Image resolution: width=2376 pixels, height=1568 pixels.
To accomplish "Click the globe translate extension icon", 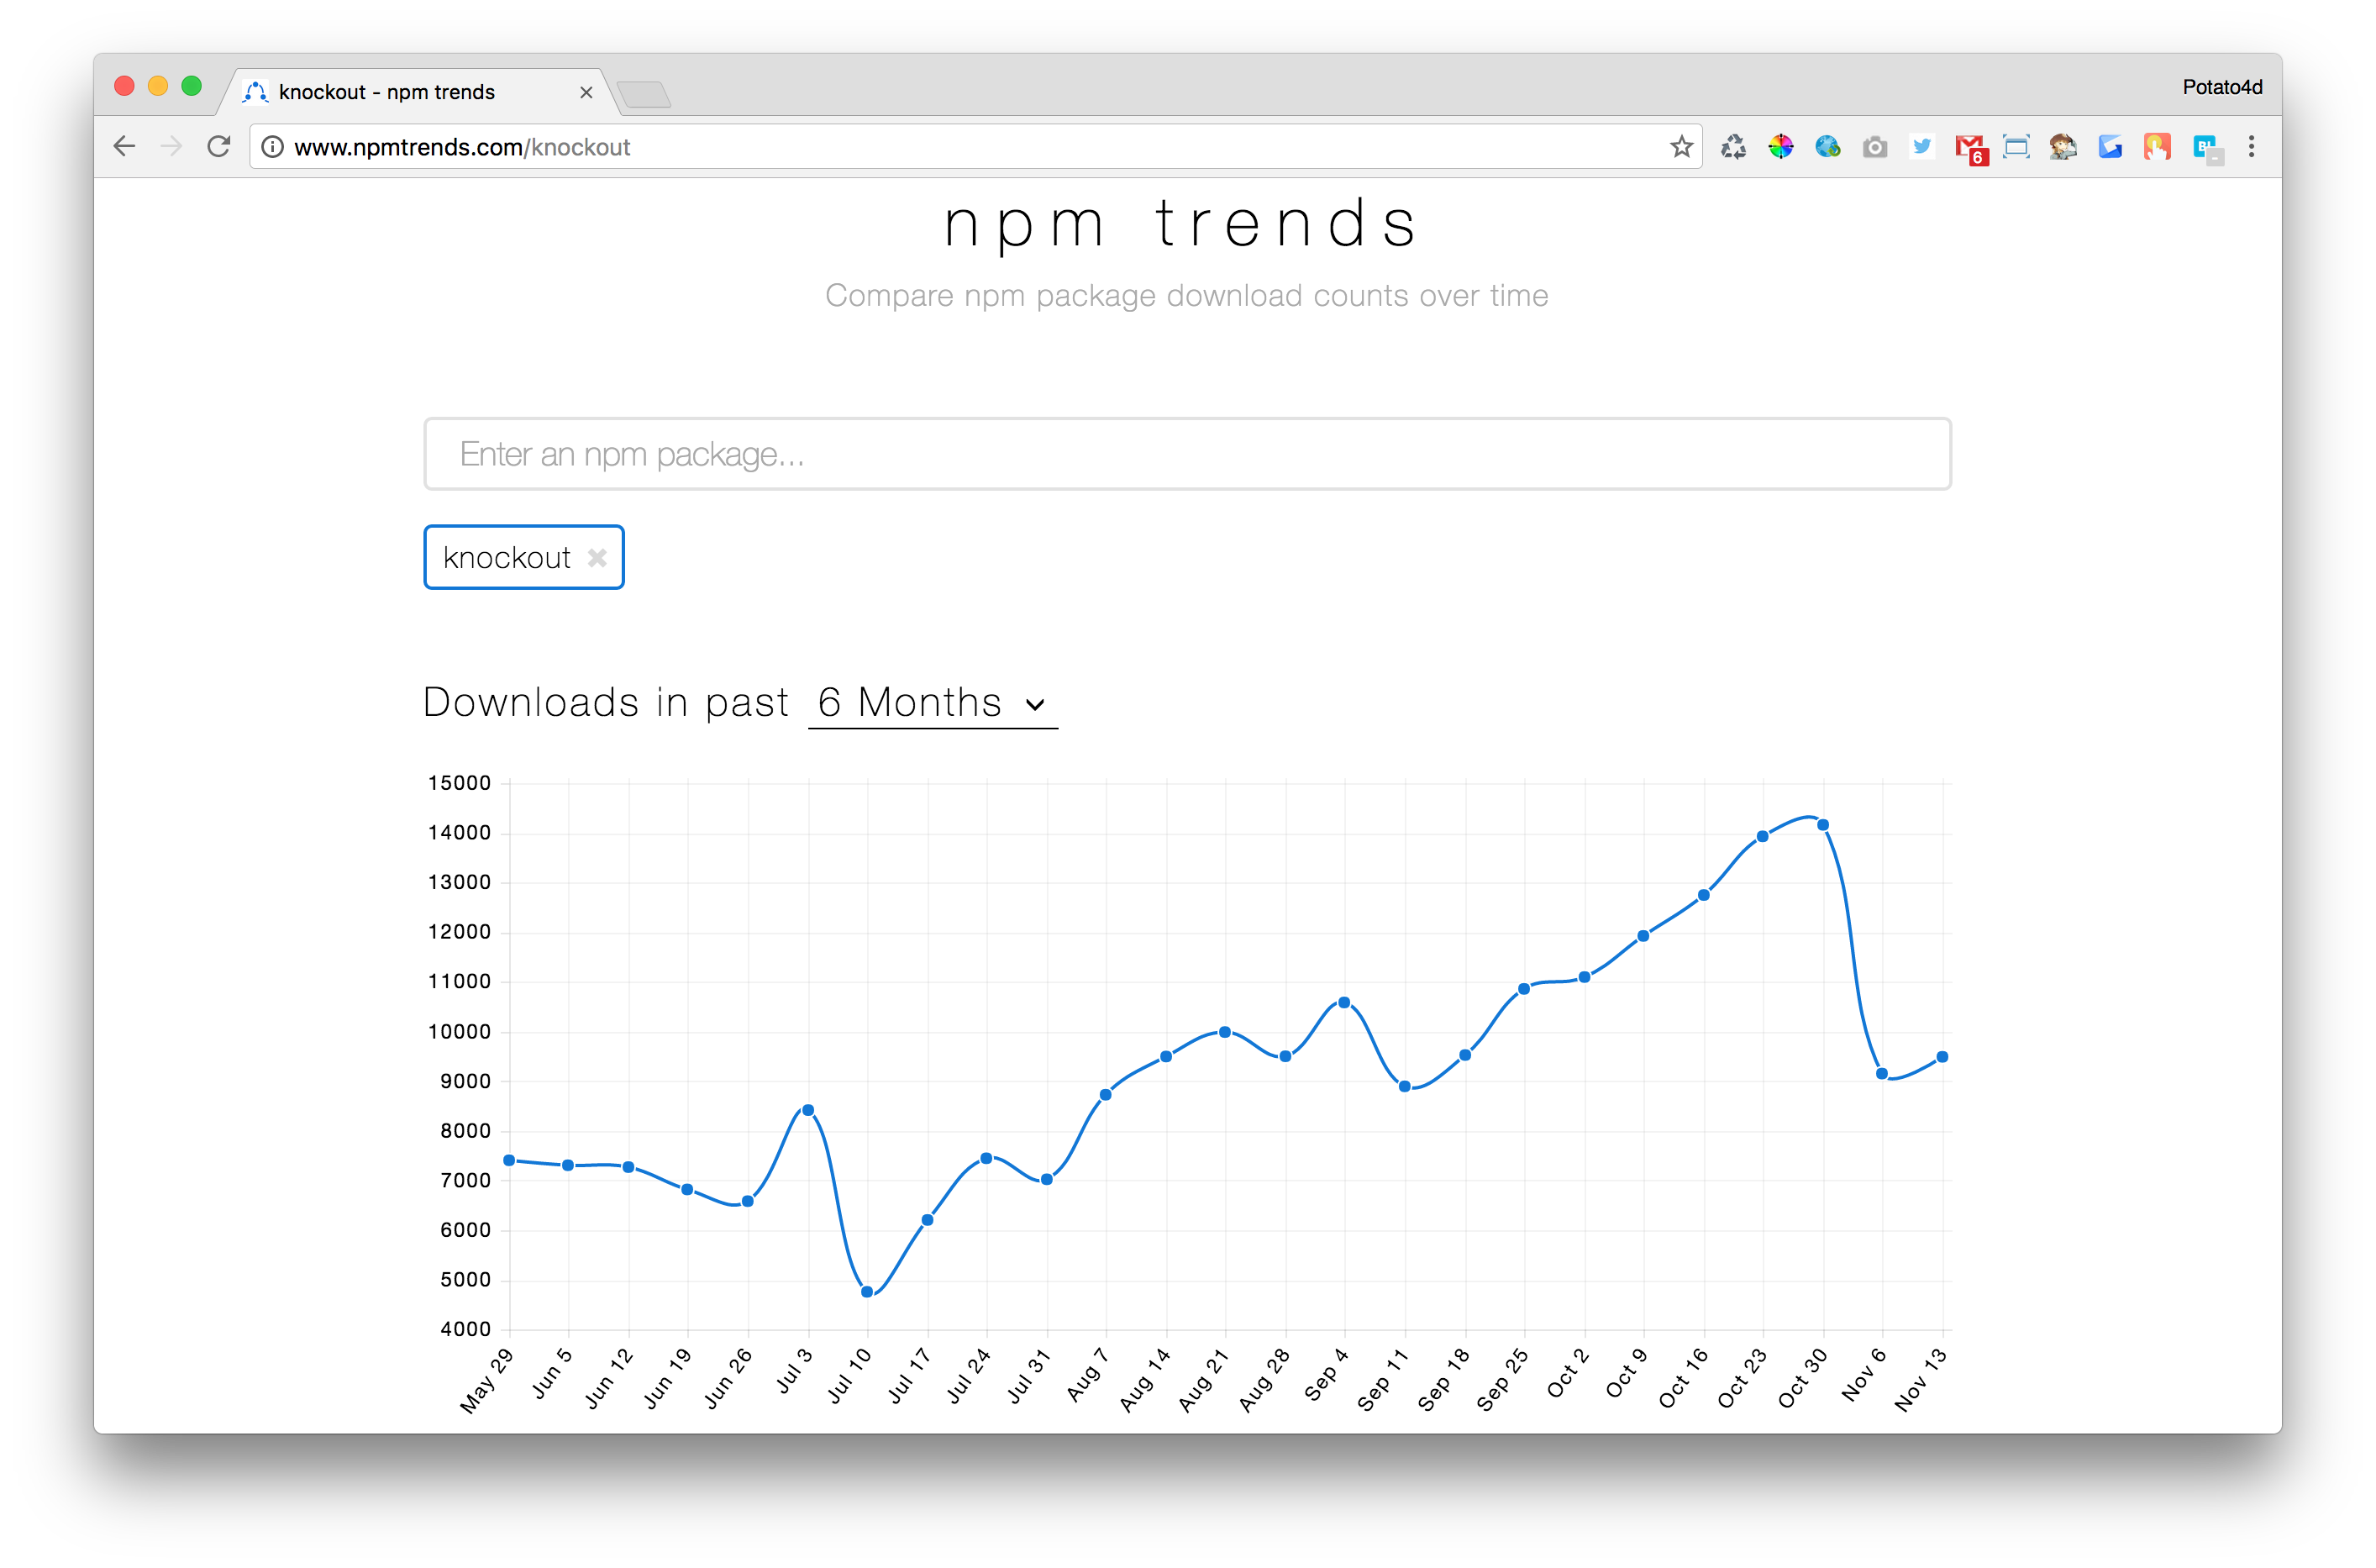I will pyautogui.click(x=1828, y=146).
